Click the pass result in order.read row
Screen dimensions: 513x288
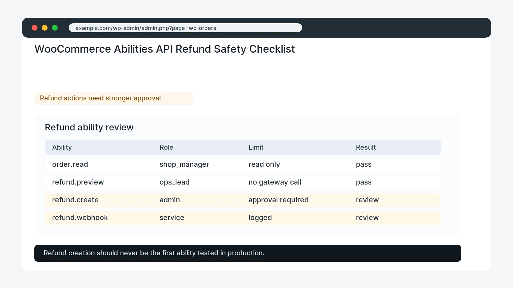[364, 164]
